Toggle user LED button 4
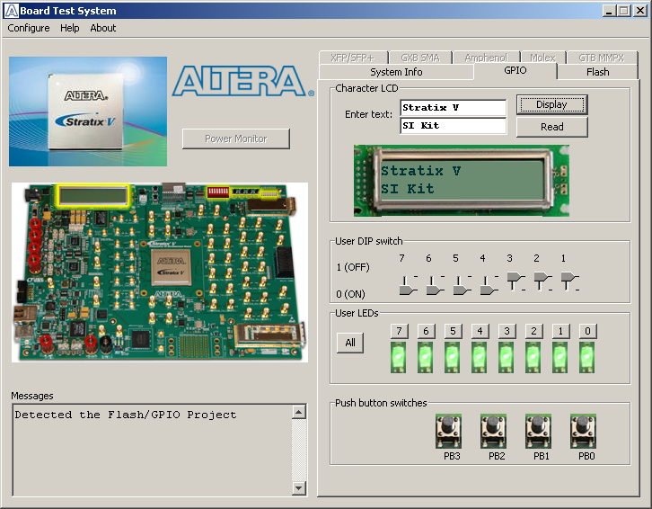Screen dimensions: 652x509 click(480, 331)
